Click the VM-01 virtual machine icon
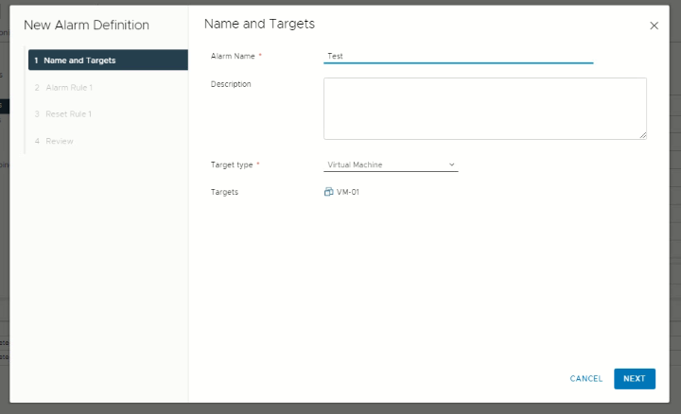Viewport: 681px width, 414px height. tap(329, 192)
